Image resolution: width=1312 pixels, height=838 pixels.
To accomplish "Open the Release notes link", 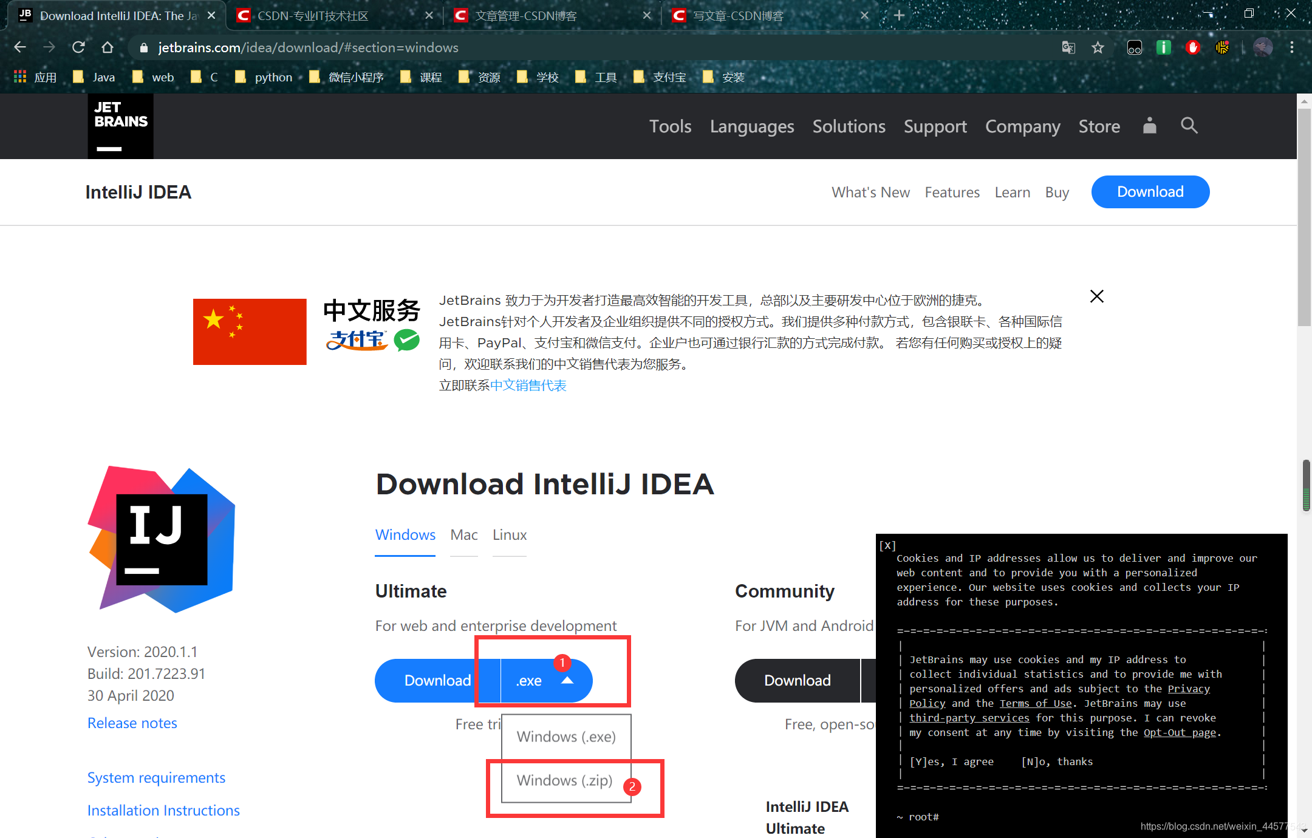I will point(132,723).
